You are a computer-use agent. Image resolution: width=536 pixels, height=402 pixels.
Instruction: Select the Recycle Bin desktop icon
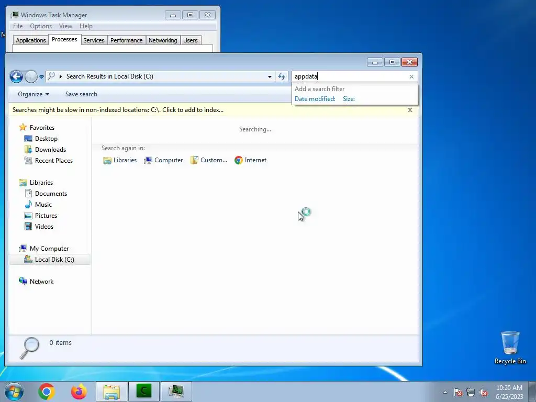pyautogui.click(x=510, y=348)
